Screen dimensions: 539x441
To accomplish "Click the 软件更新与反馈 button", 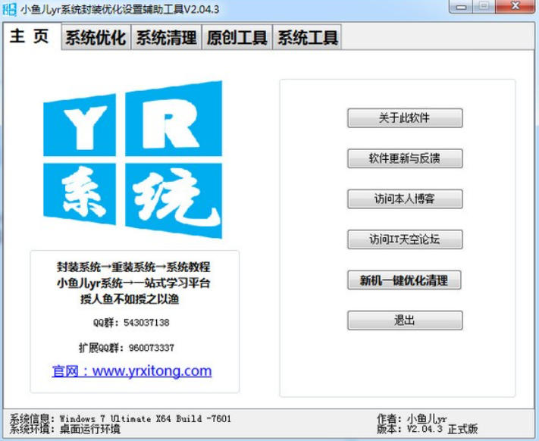I will [x=404, y=158].
